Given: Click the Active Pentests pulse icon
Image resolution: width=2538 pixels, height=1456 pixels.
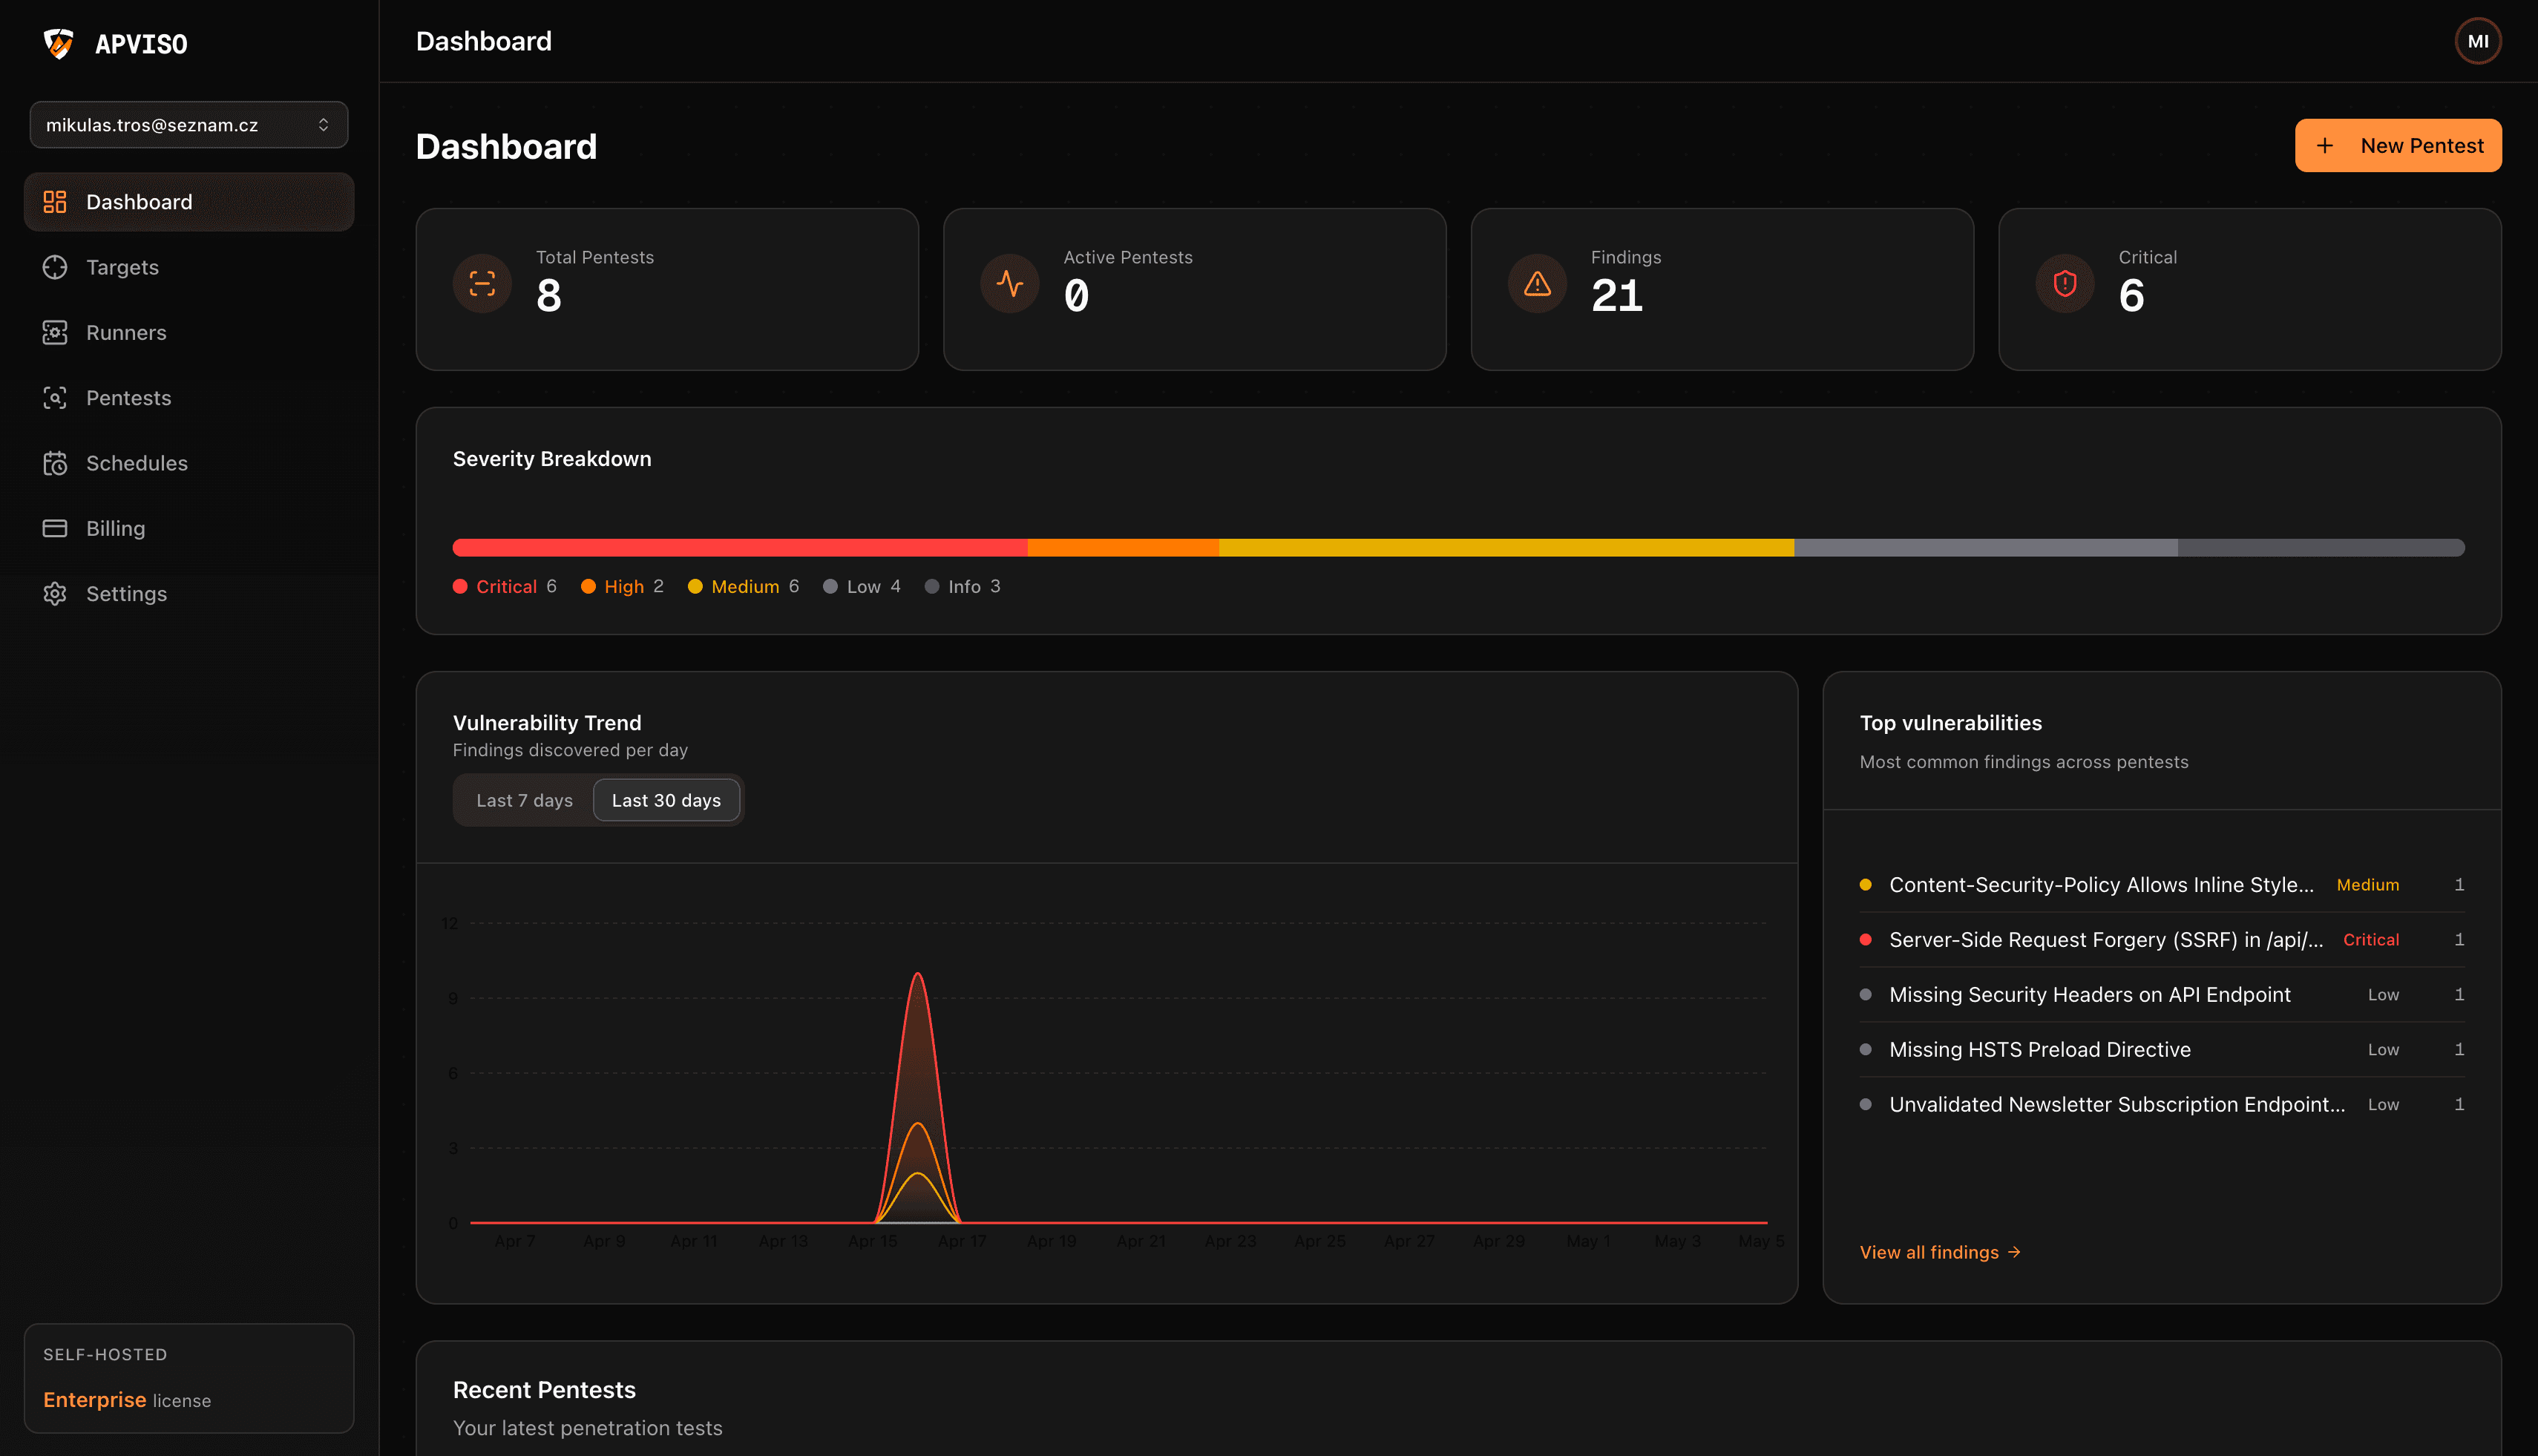Looking at the screenshot, I should click(x=1010, y=284).
